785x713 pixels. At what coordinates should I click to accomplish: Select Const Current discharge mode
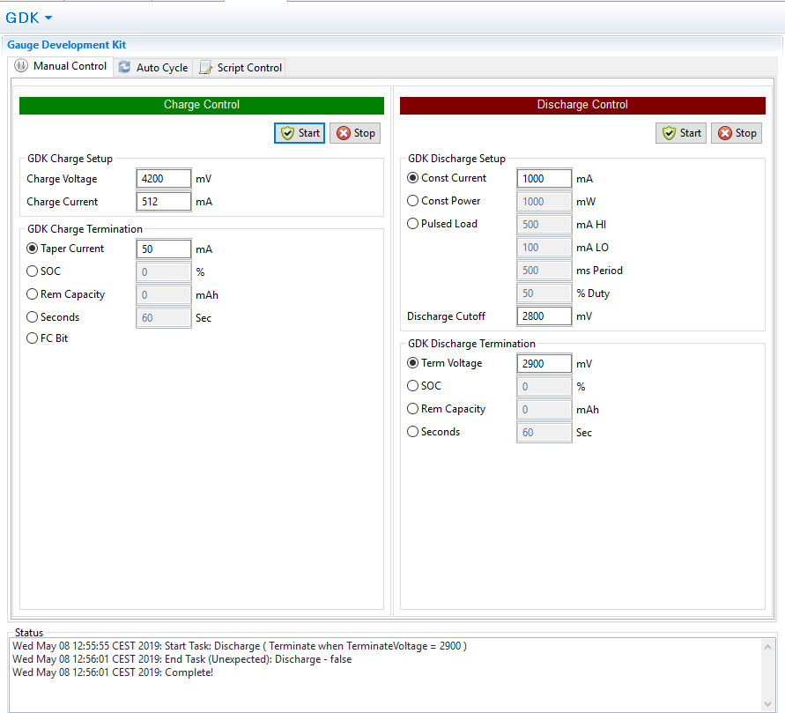(447, 178)
